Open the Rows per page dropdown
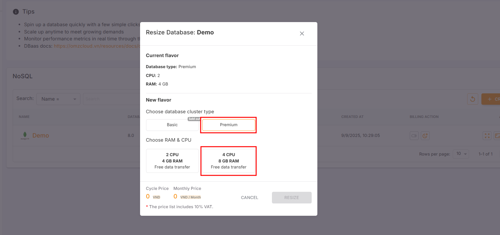 pos(461,154)
